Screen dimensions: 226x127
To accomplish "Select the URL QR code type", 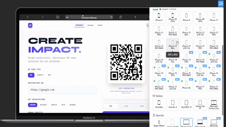I will coord(31,75).
